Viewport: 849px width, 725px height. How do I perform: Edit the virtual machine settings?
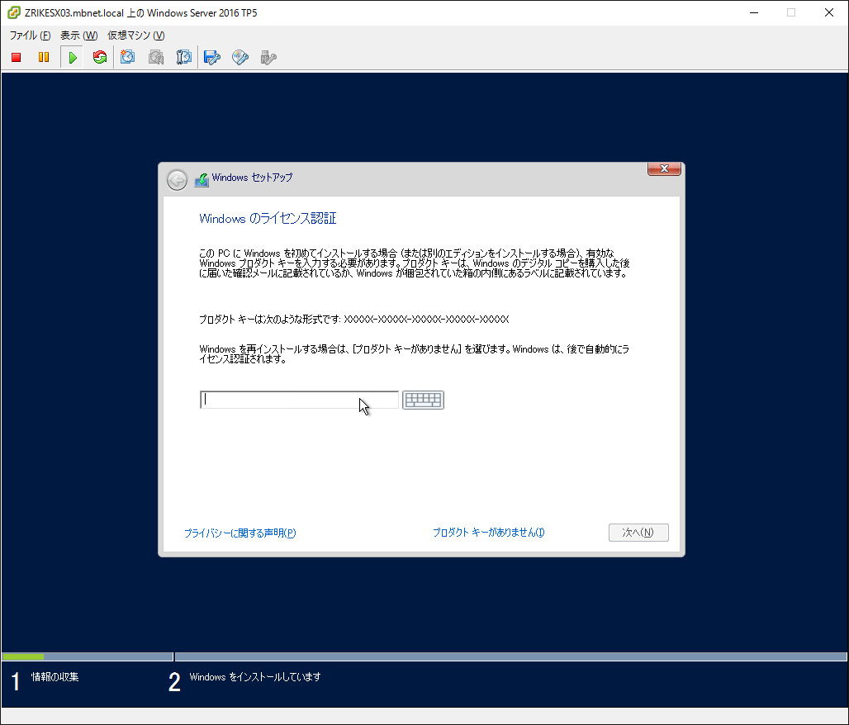point(211,57)
